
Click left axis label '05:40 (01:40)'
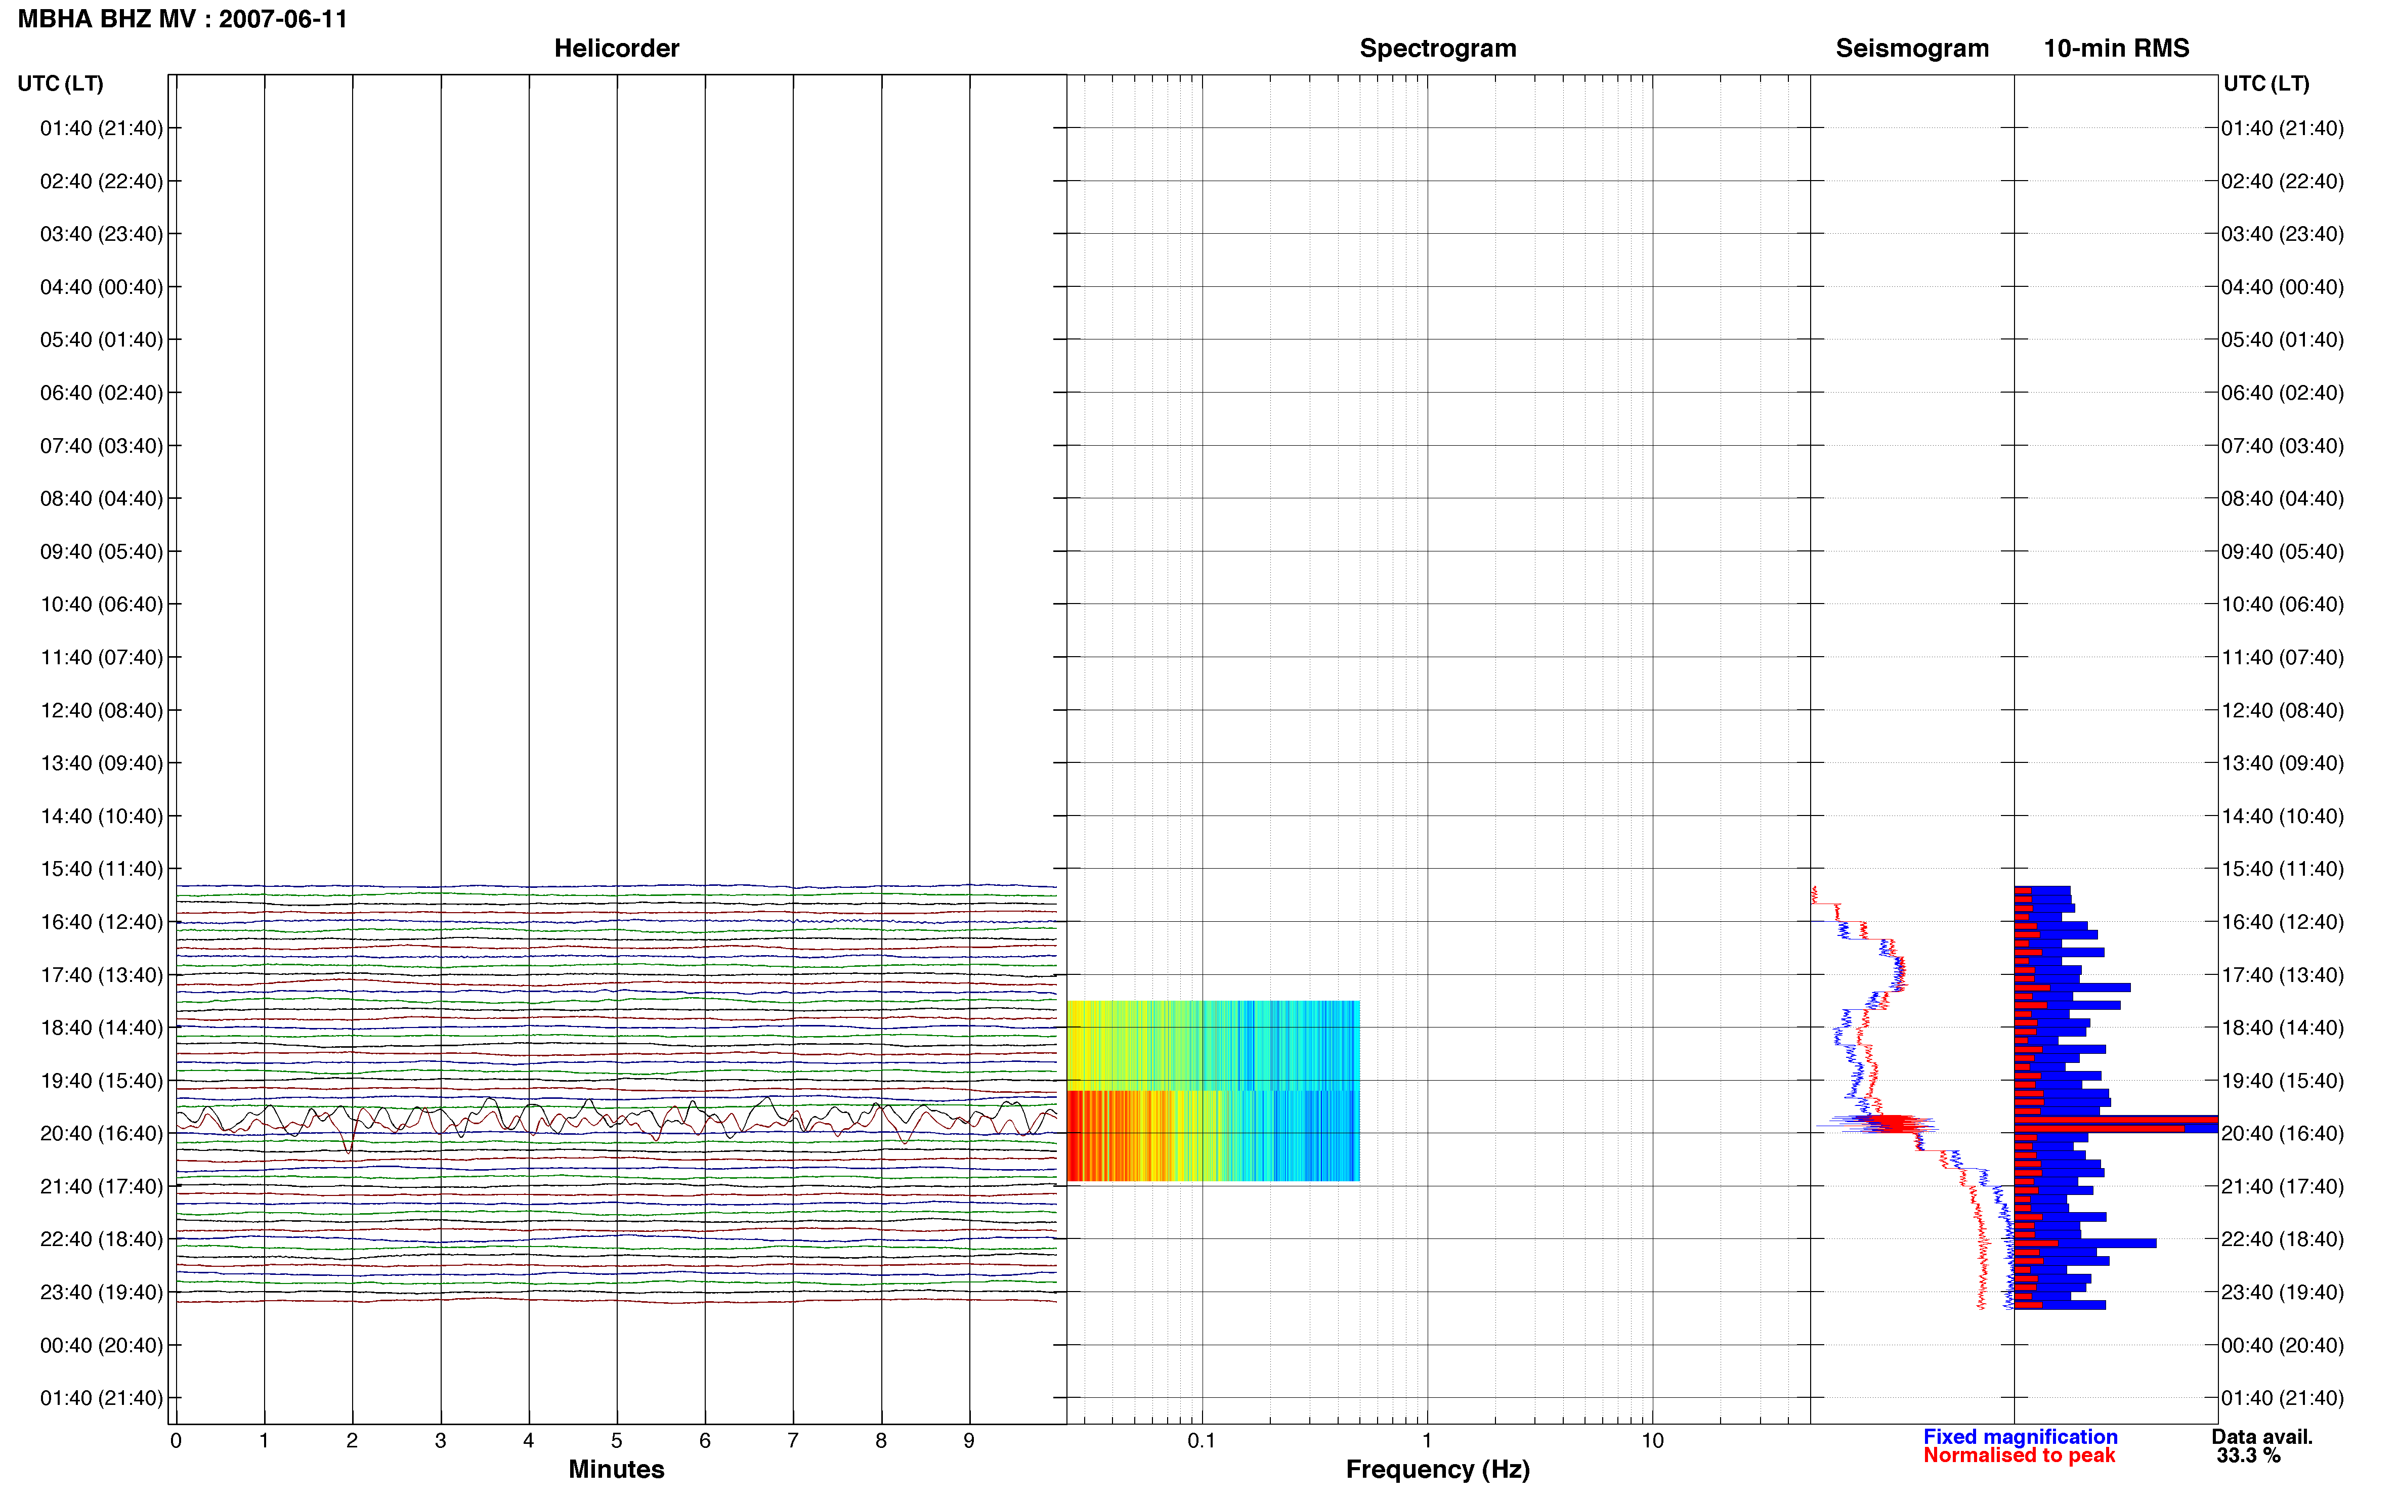(x=101, y=340)
